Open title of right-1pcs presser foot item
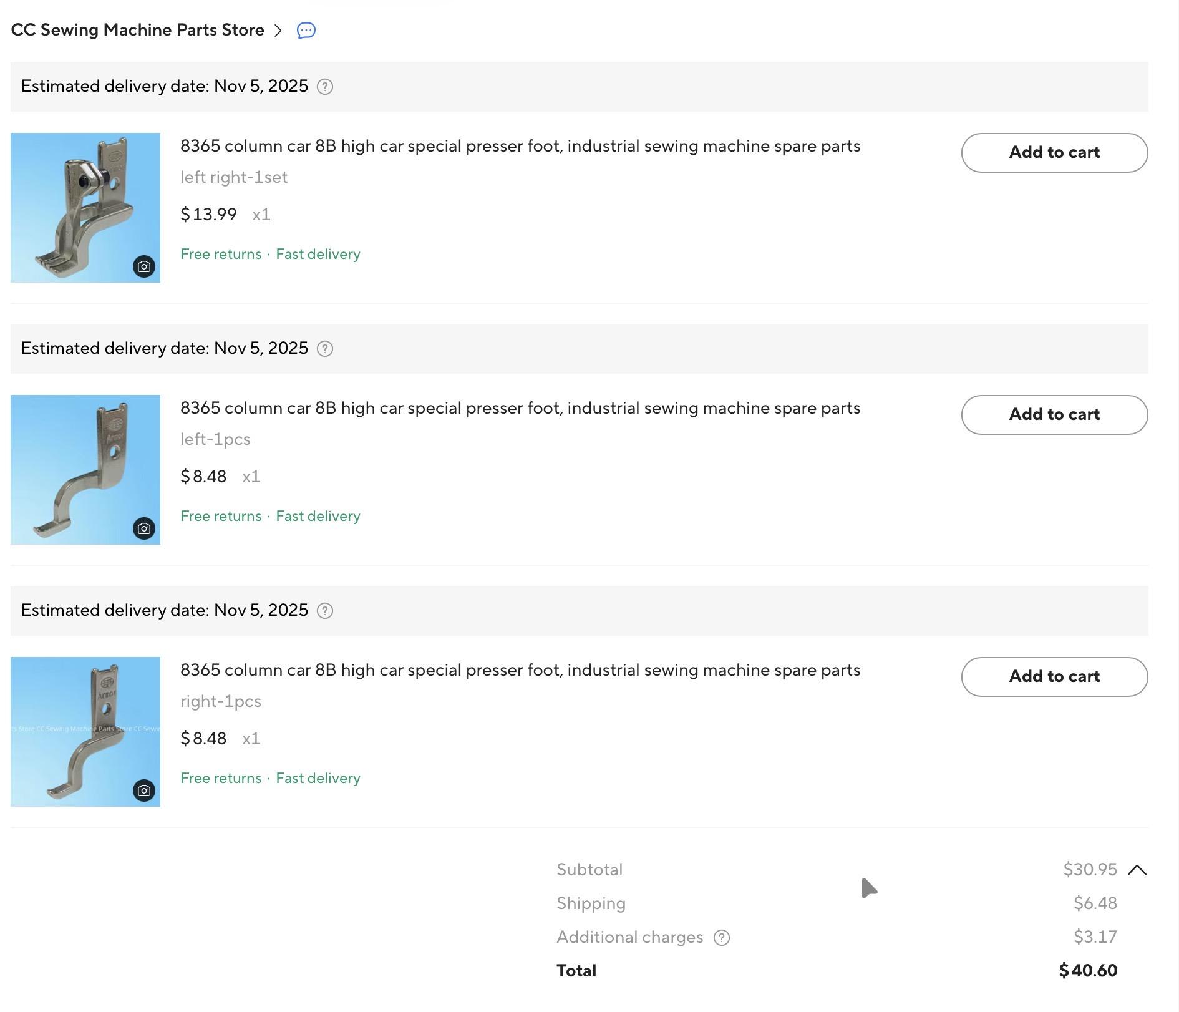 pyautogui.click(x=520, y=671)
